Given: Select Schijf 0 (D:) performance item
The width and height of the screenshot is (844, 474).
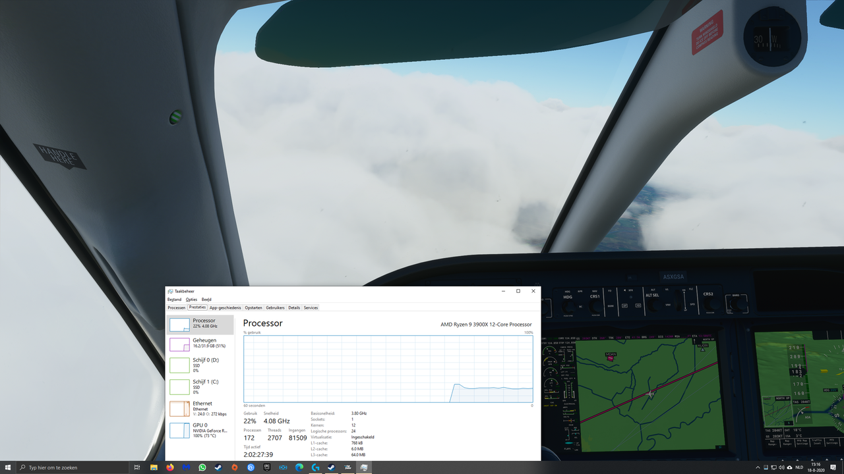Looking at the screenshot, I should pos(200,365).
